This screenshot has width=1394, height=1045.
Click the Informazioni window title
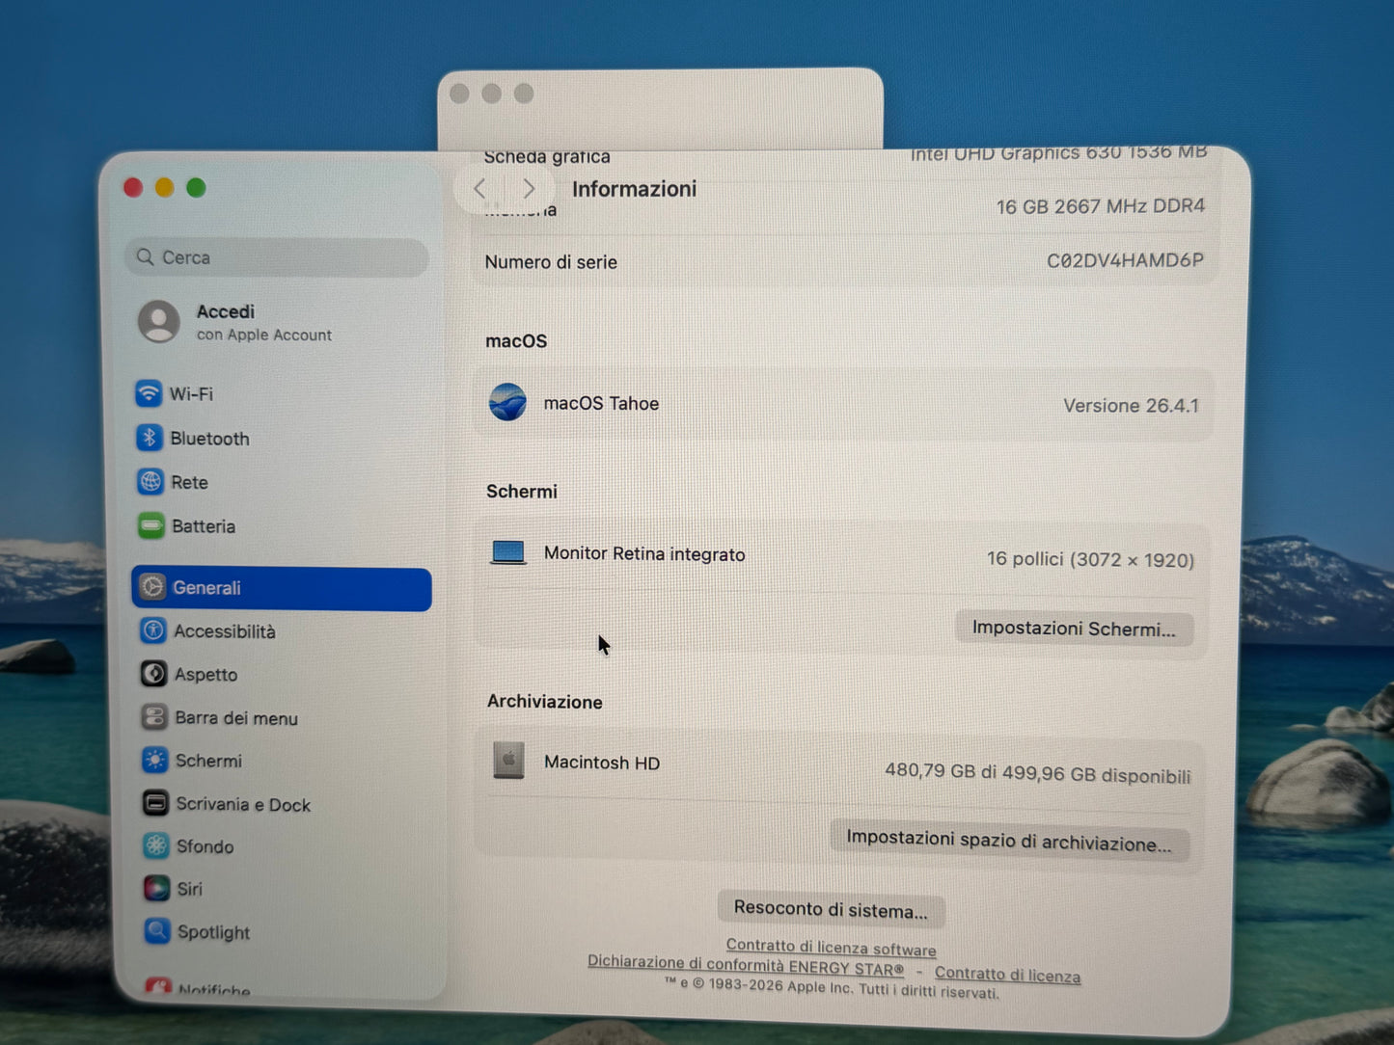point(634,189)
